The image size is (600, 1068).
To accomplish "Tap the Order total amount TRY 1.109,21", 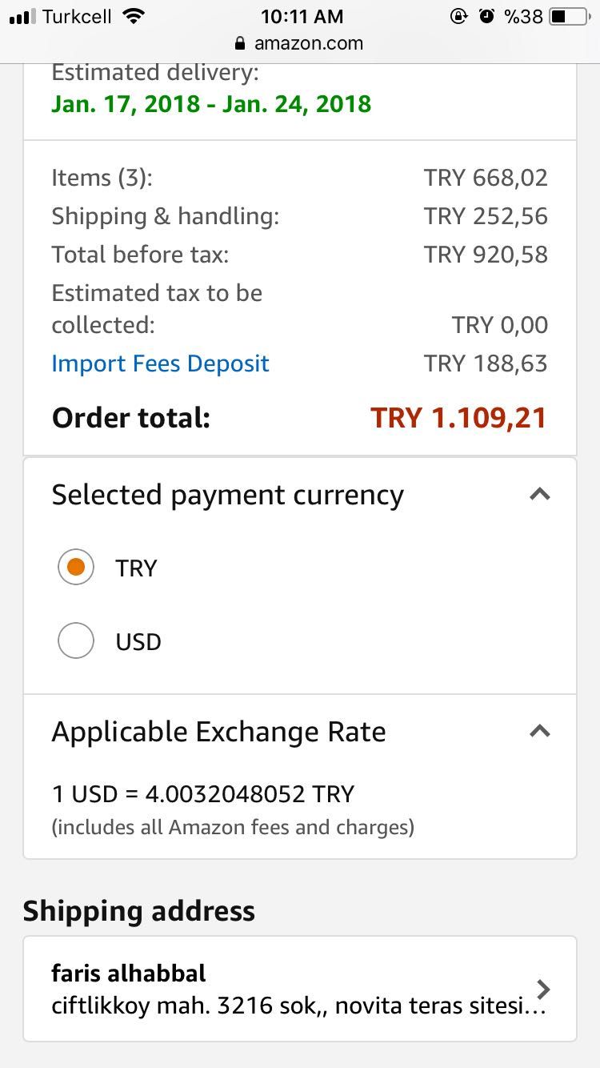I will [x=458, y=418].
